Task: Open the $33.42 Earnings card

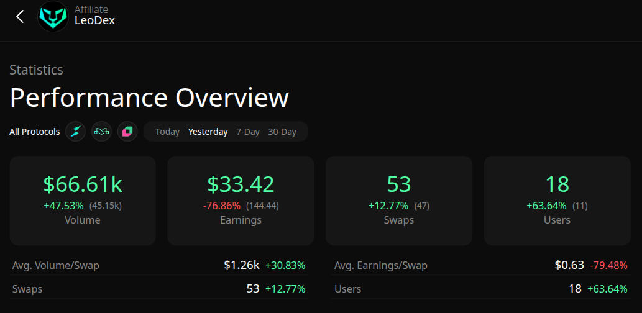Action: coord(241,200)
